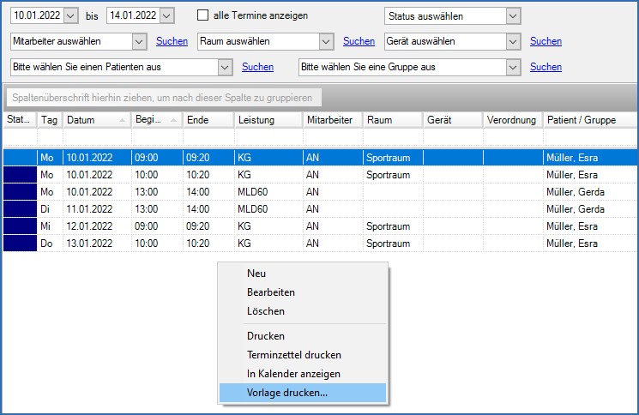The width and height of the screenshot is (639, 415).
Task: Select 'Terminzettel drucken' menu entry
Action: (x=303, y=355)
